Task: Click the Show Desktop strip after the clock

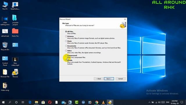Action: 185,102
